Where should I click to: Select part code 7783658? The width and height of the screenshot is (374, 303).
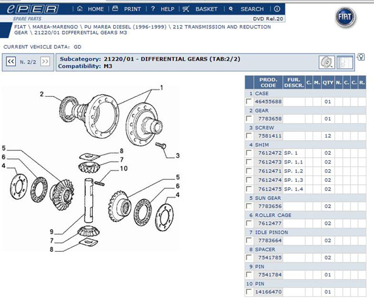pyautogui.click(x=270, y=119)
